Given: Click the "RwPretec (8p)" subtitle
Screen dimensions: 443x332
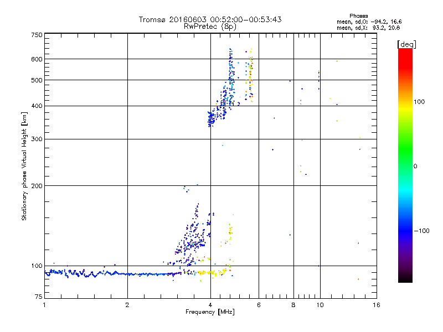Looking at the screenshot, I should (x=210, y=27).
